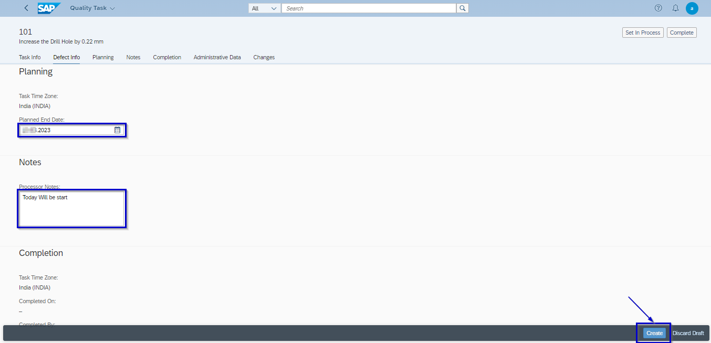
Task: Go to the Planning tab
Action: (103, 57)
